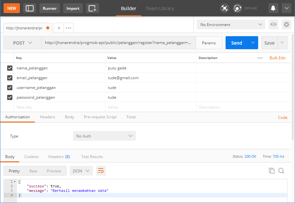The image size is (295, 203).
Task: Expand the top-right header chevron menu
Action: [286, 8]
